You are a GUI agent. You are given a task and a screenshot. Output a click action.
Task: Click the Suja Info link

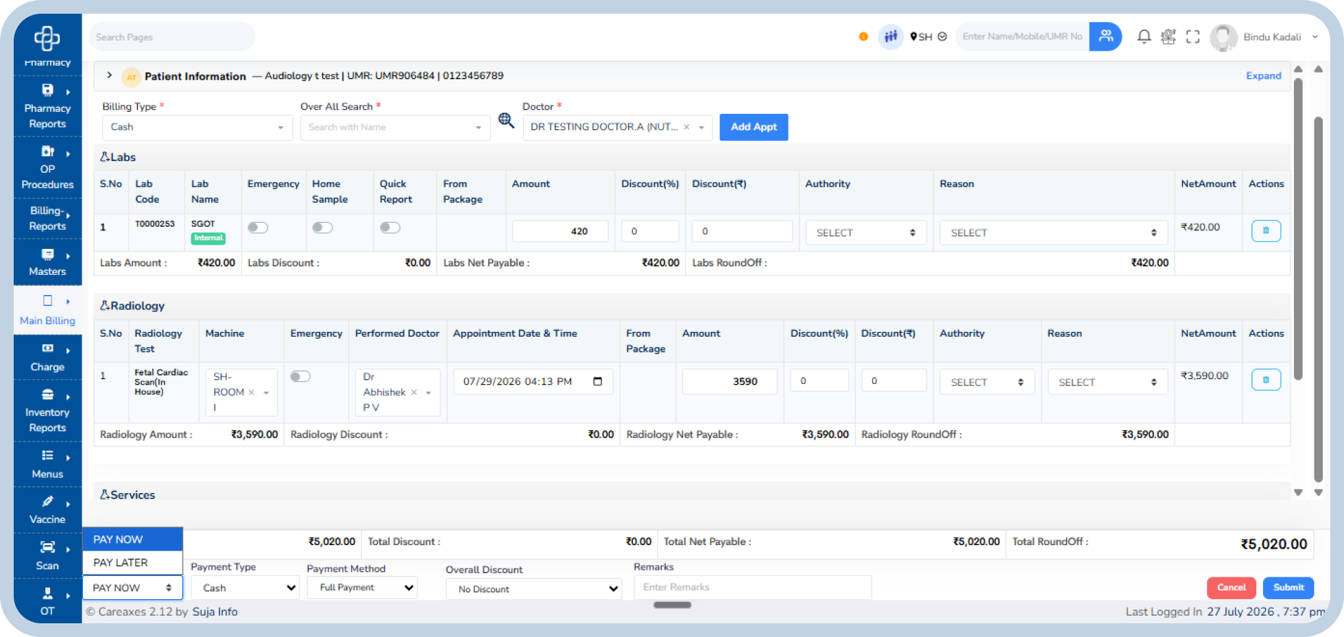tap(215, 612)
